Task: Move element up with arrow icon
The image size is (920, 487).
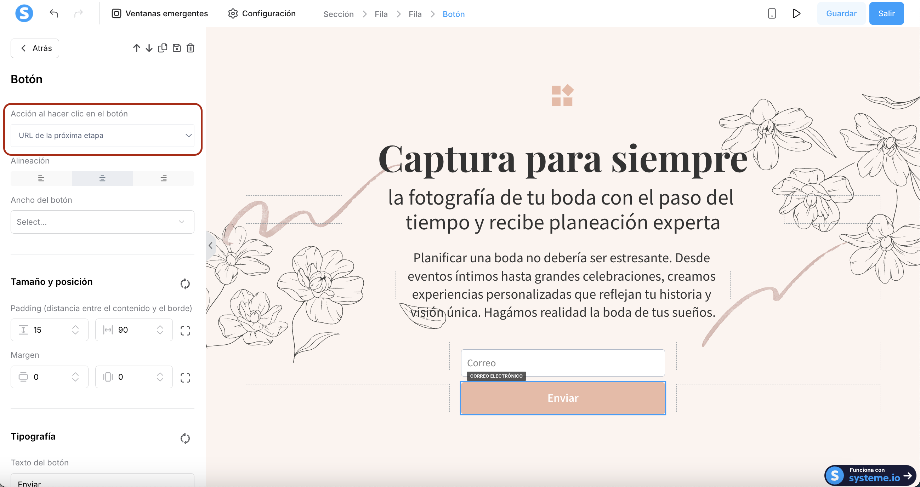Action: coord(136,48)
